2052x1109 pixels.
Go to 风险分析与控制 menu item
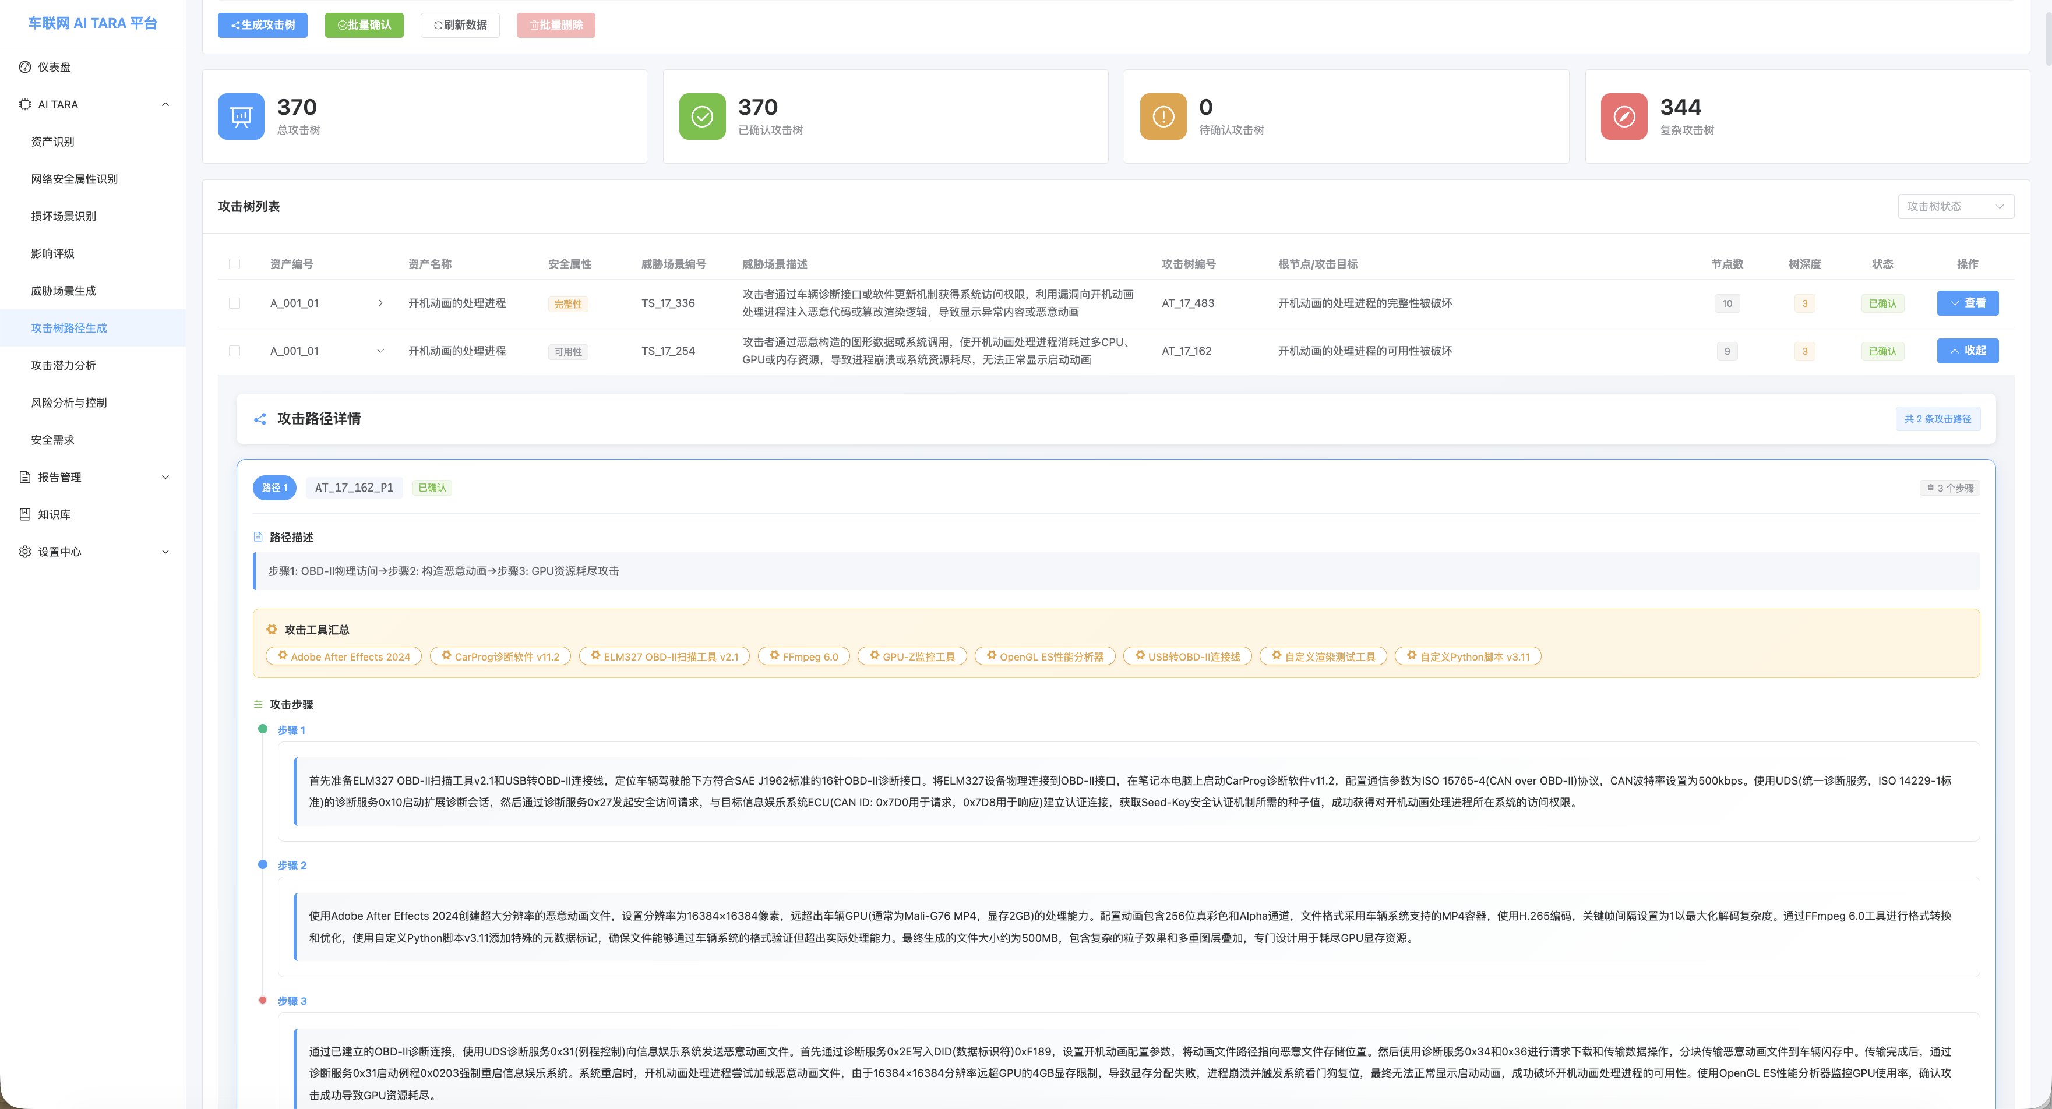click(69, 403)
